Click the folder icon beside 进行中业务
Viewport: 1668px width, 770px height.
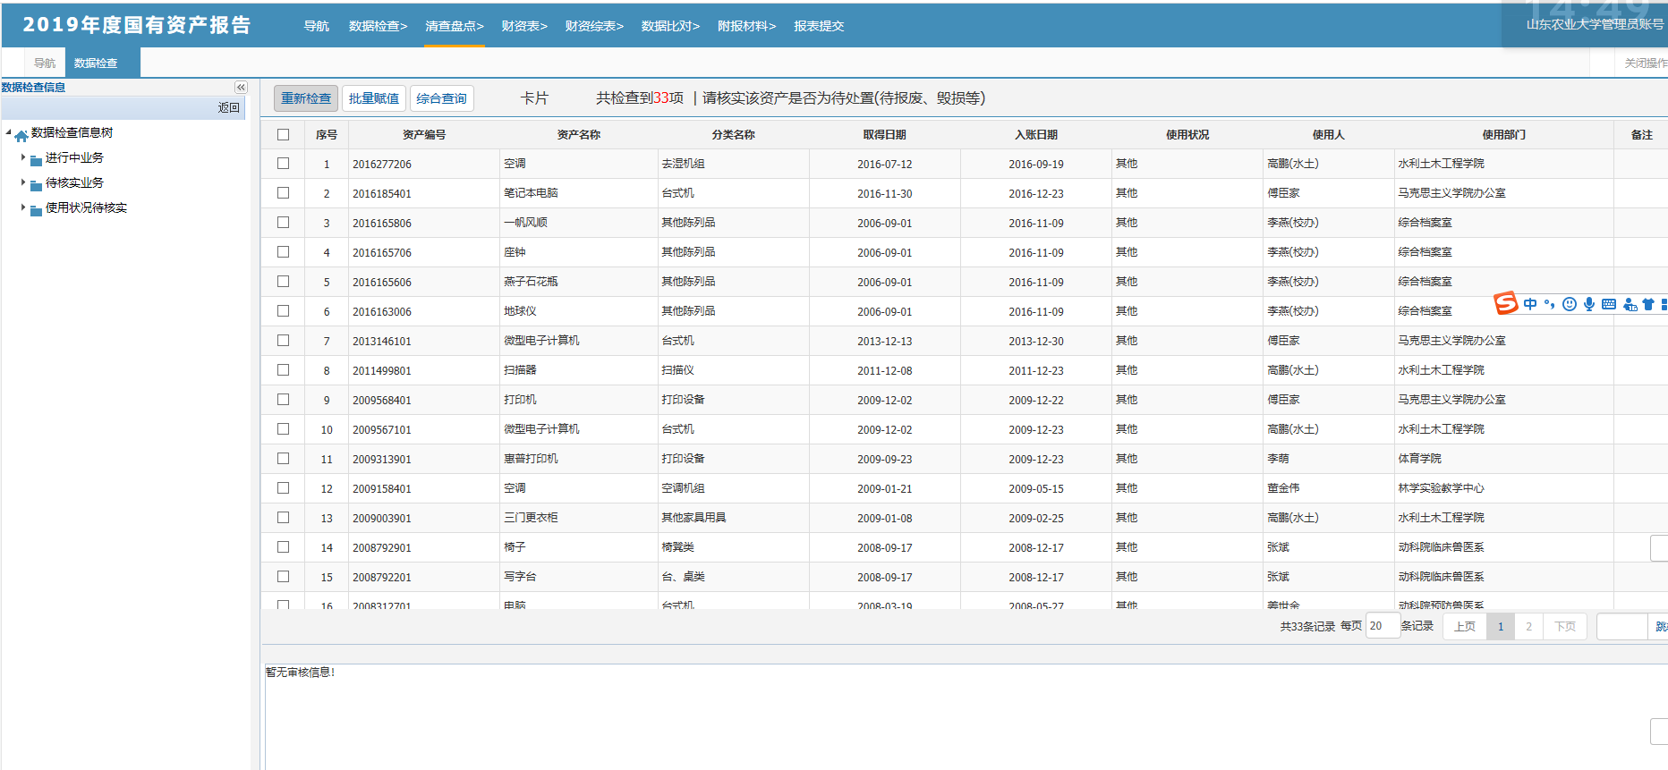[x=37, y=160]
